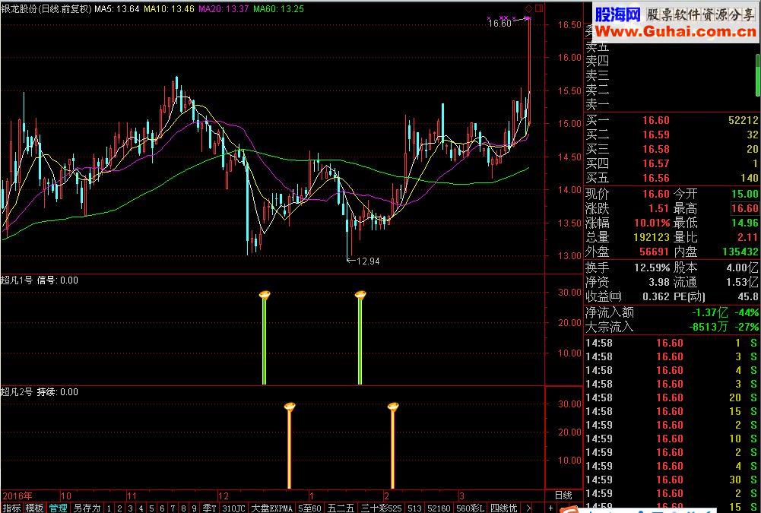Screen dimensions: 761x513
Task: Click the 换手 value 12.59%
Action: [652, 268]
